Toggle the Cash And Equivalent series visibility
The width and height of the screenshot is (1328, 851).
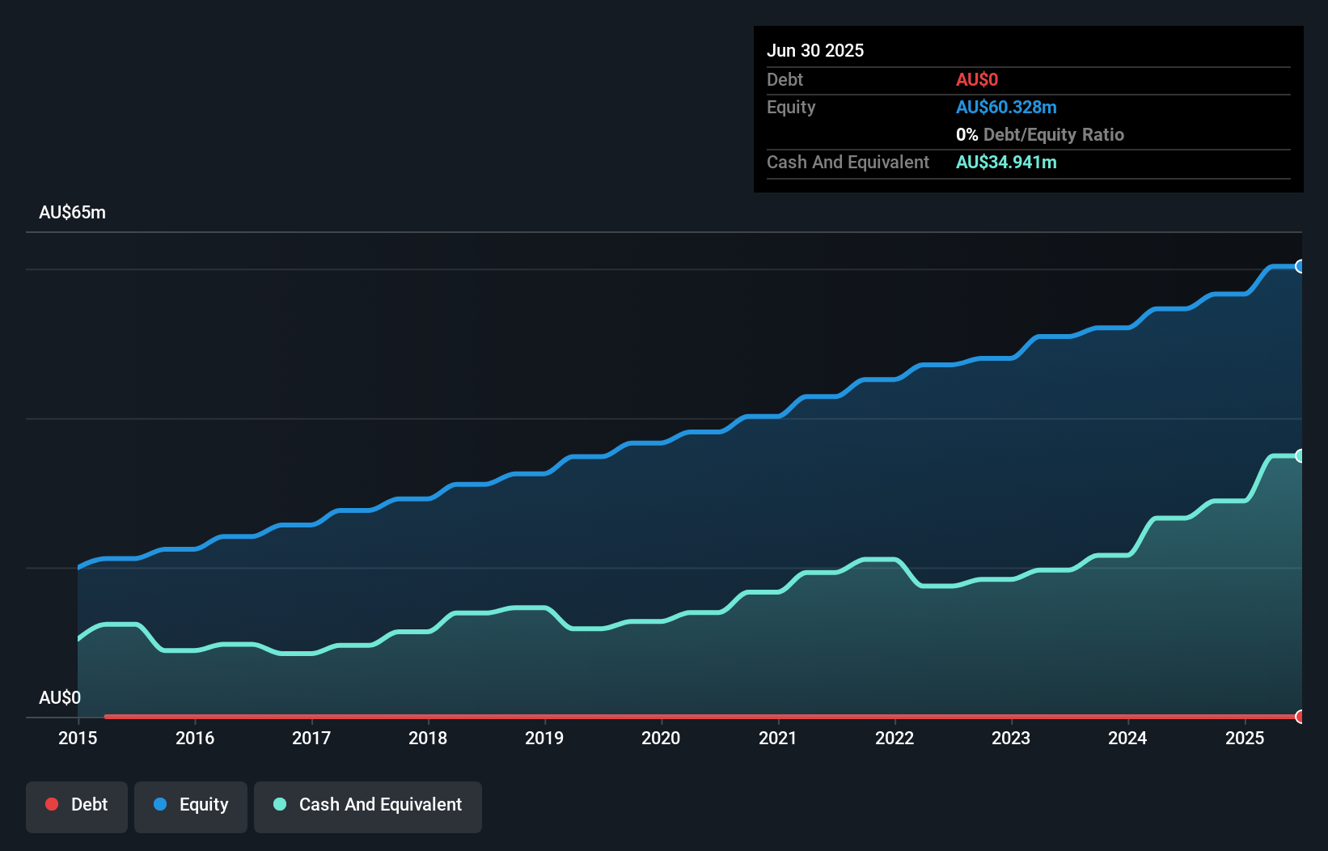tap(367, 806)
